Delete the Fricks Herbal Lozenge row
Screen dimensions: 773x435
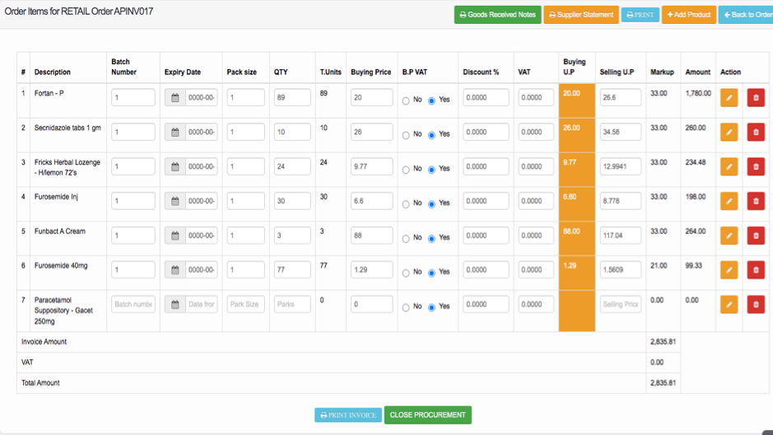click(756, 166)
